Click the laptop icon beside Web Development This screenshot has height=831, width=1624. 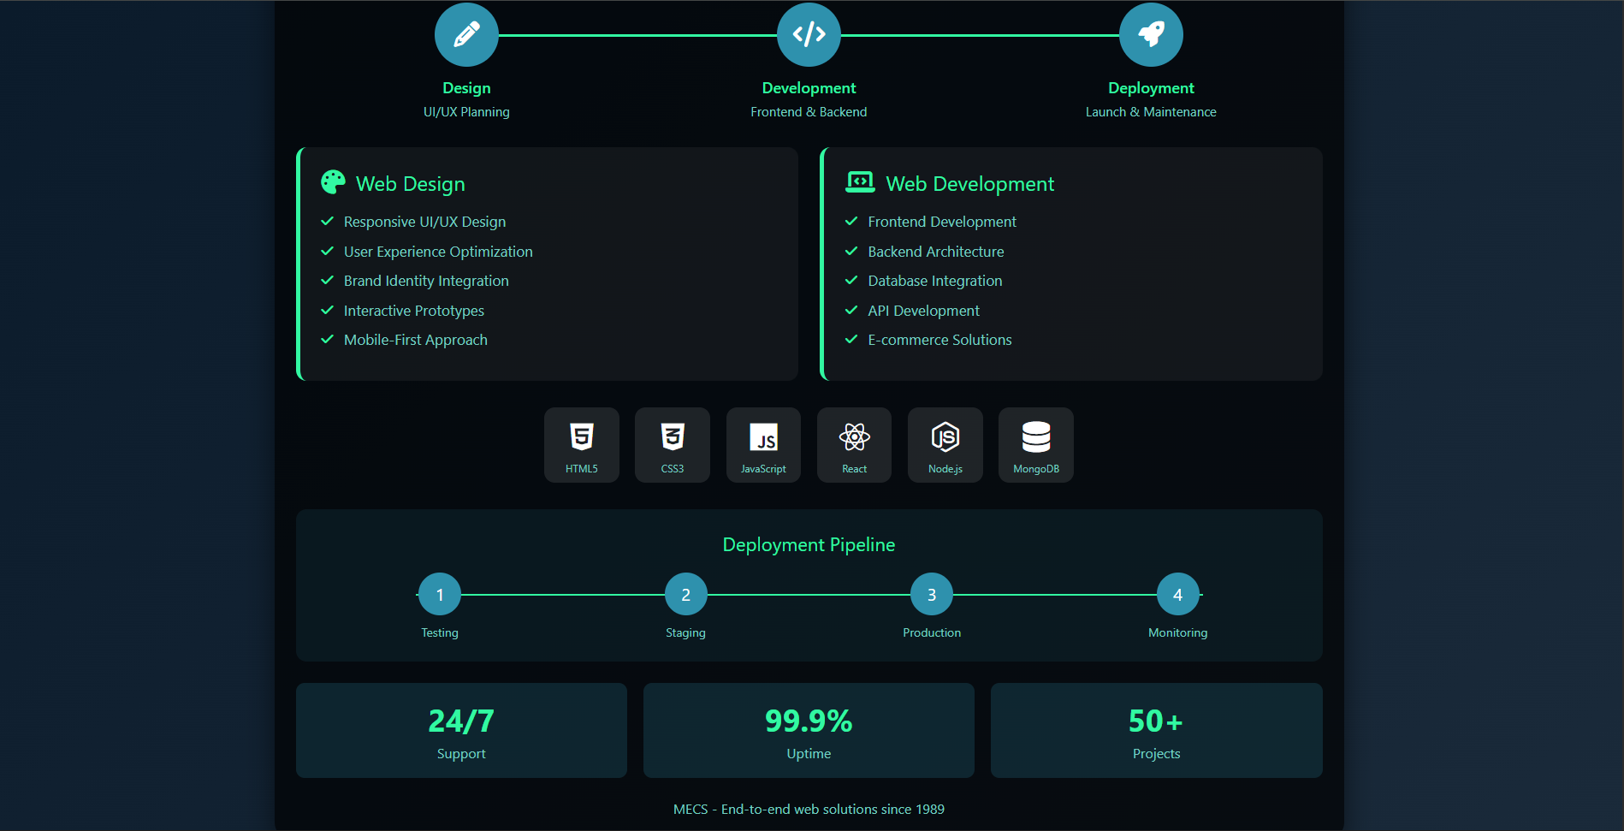pyautogui.click(x=860, y=181)
